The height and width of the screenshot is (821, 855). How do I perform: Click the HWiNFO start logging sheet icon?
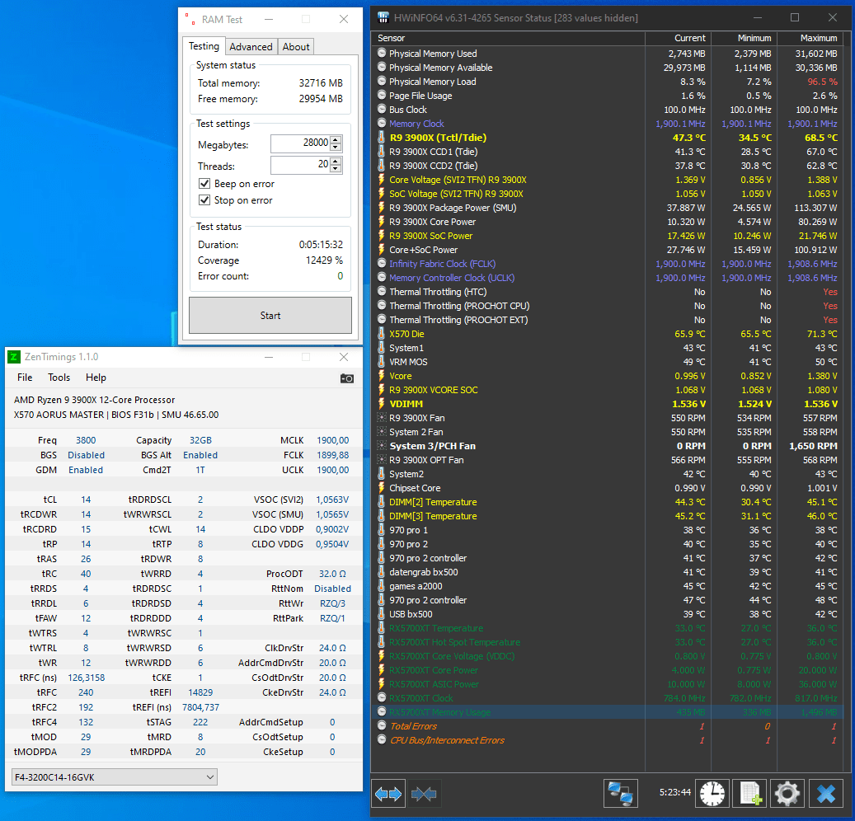click(750, 793)
